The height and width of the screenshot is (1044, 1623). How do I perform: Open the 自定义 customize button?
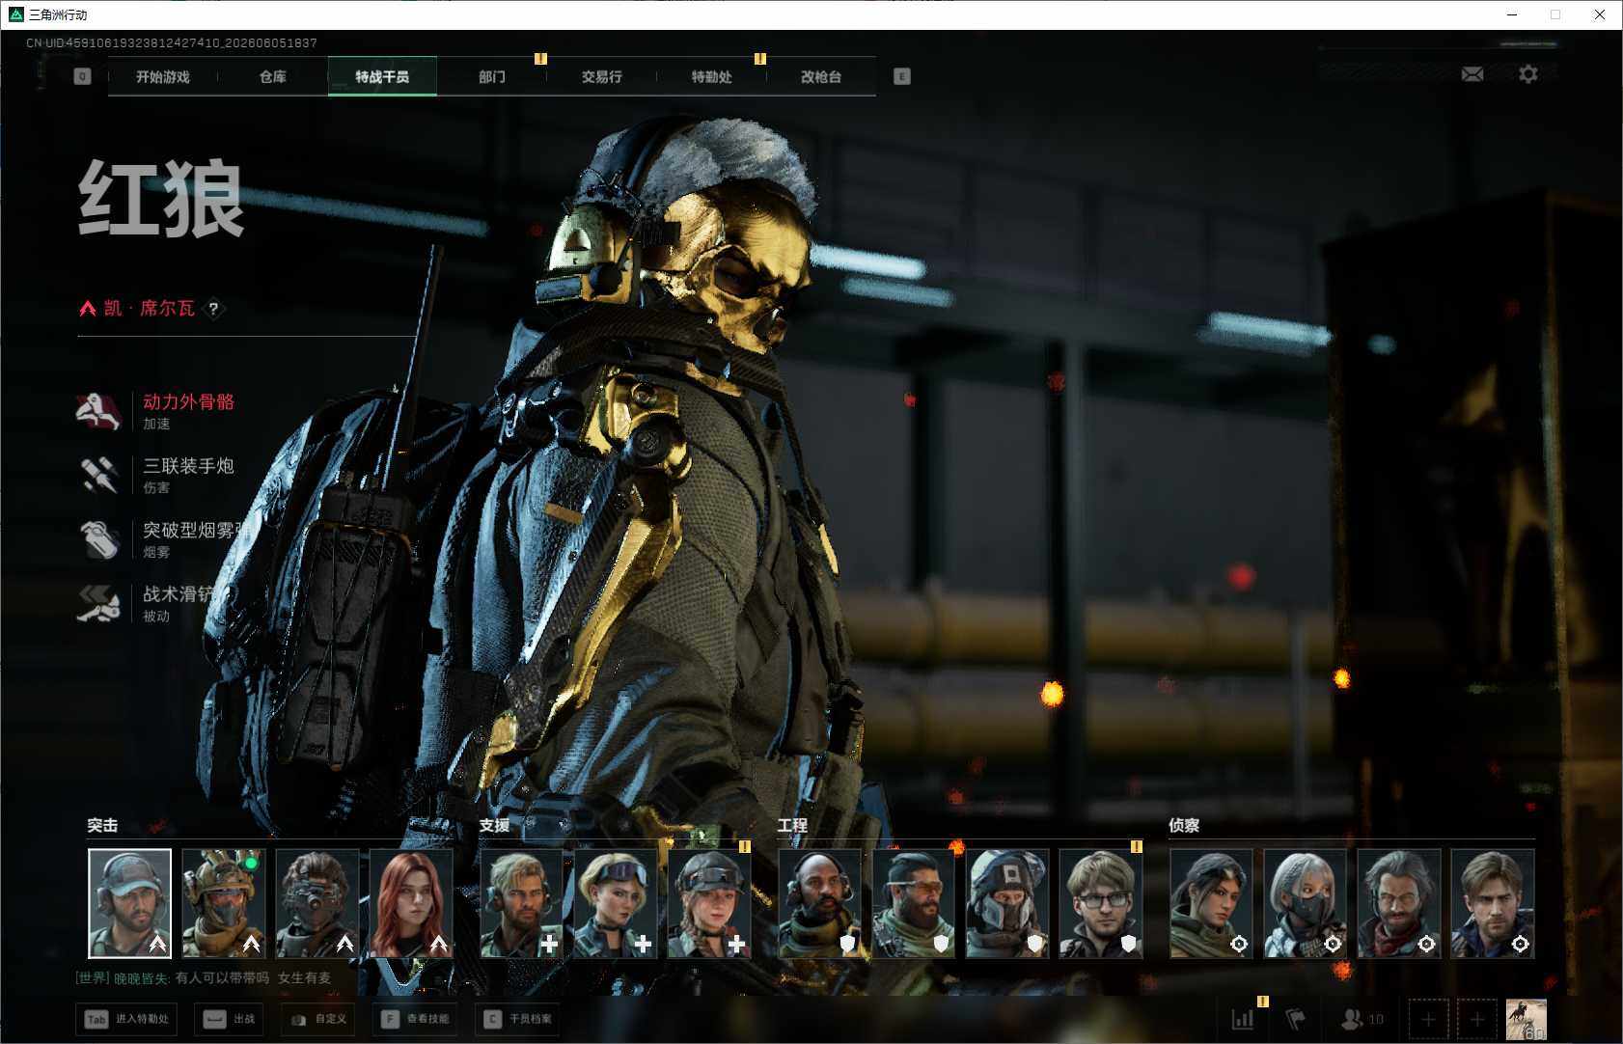pyautogui.click(x=317, y=1019)
